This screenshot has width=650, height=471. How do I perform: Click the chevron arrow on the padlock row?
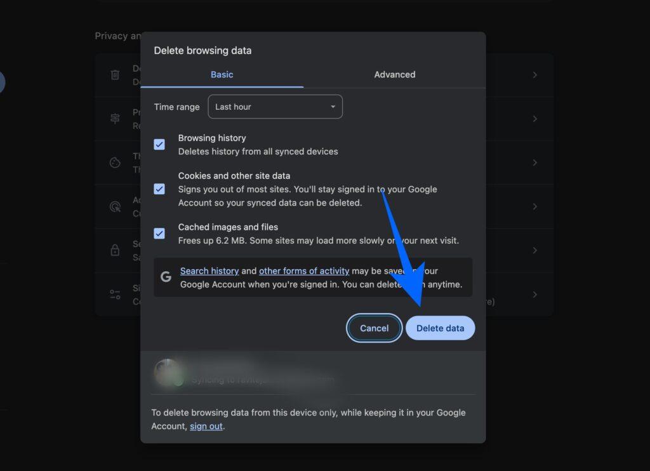coord(534,250)
